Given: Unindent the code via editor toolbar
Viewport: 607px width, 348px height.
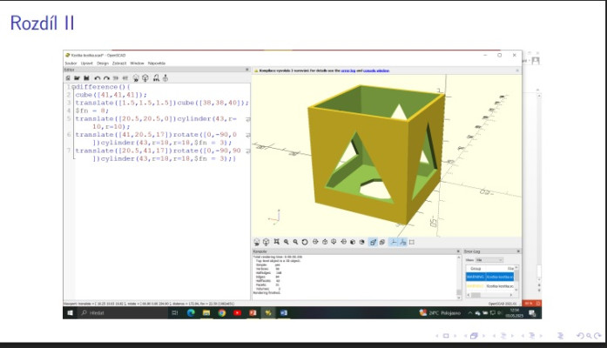Looking at the screenshot, I should coord(116,78).
